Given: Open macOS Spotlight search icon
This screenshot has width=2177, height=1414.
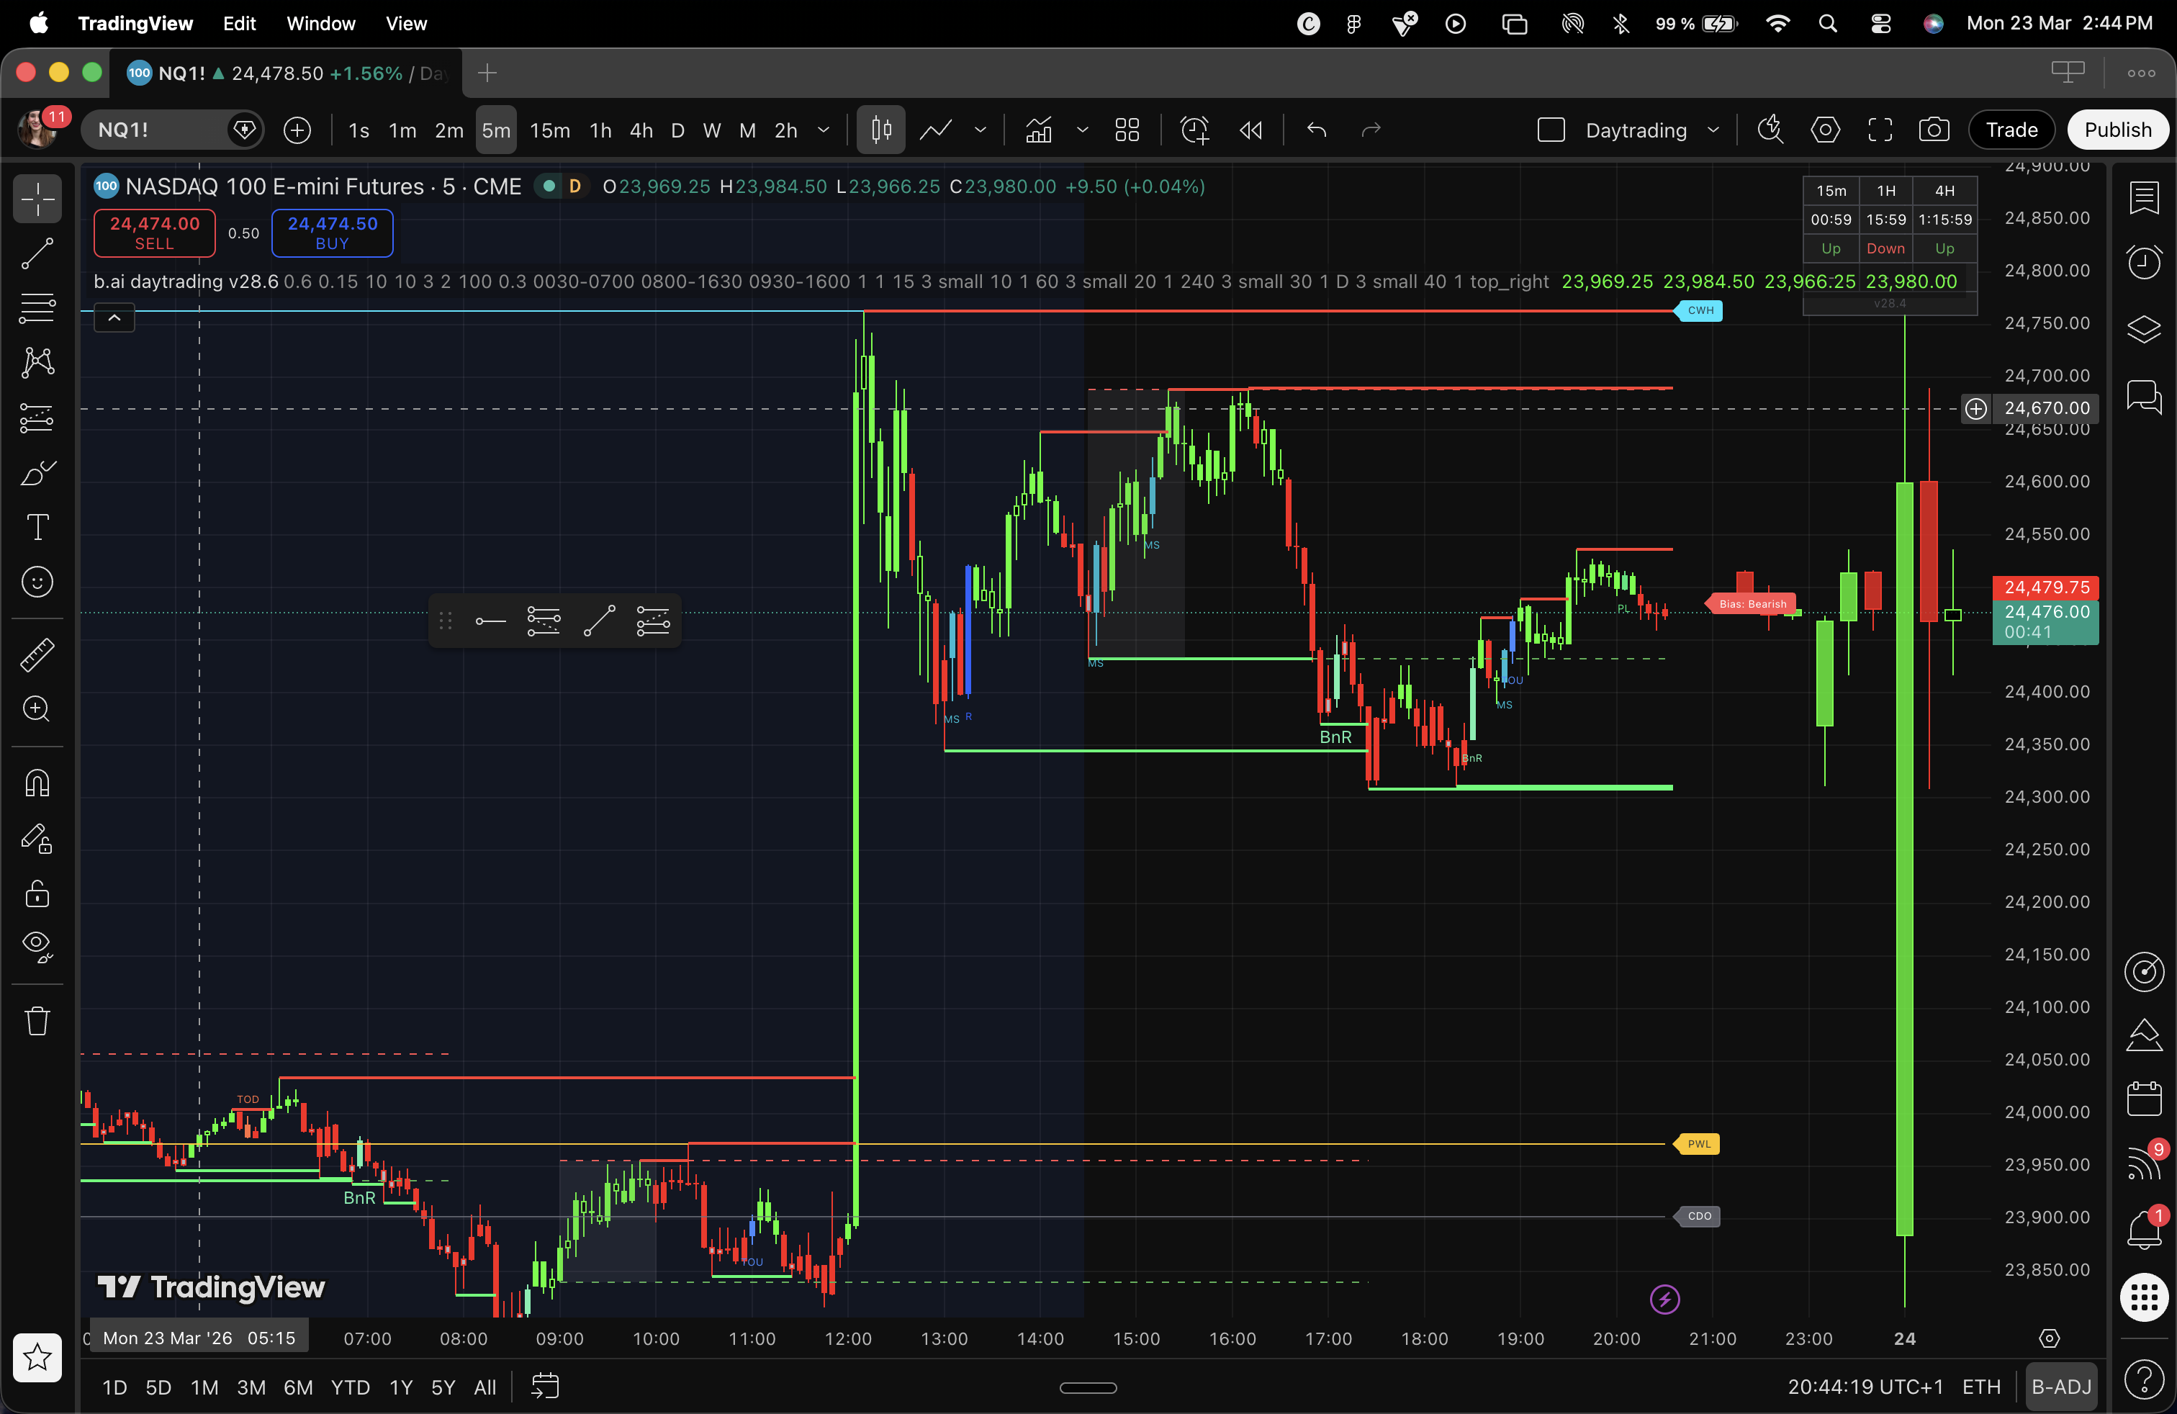Looking at the screenshot, I should click(1828, 24).
